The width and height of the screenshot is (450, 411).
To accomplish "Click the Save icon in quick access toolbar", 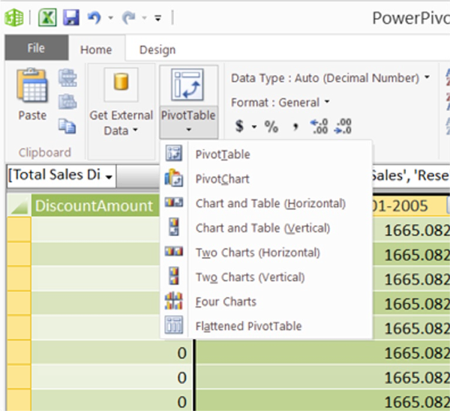I will [x=70, y=17].
